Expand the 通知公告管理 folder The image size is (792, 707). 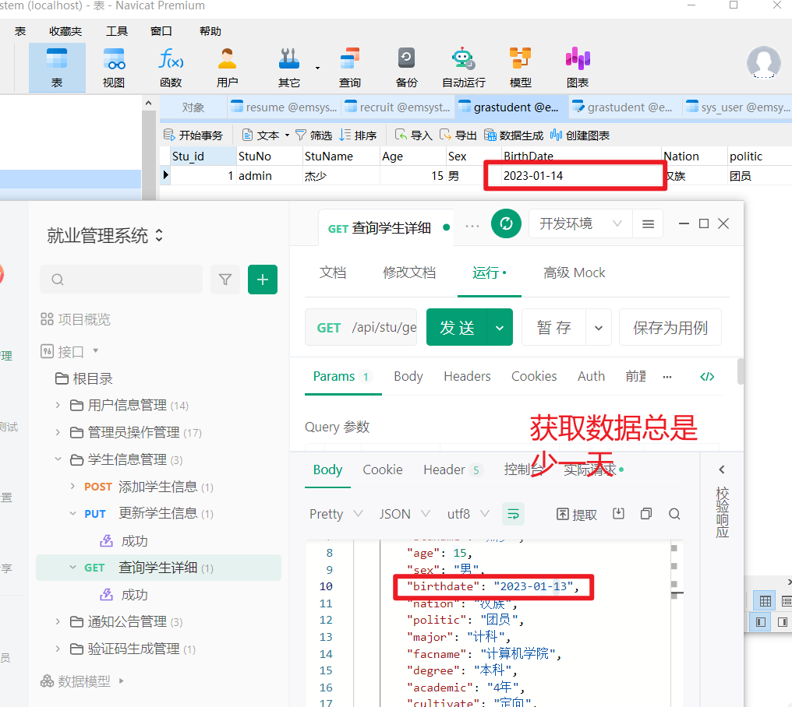(58, 621)
